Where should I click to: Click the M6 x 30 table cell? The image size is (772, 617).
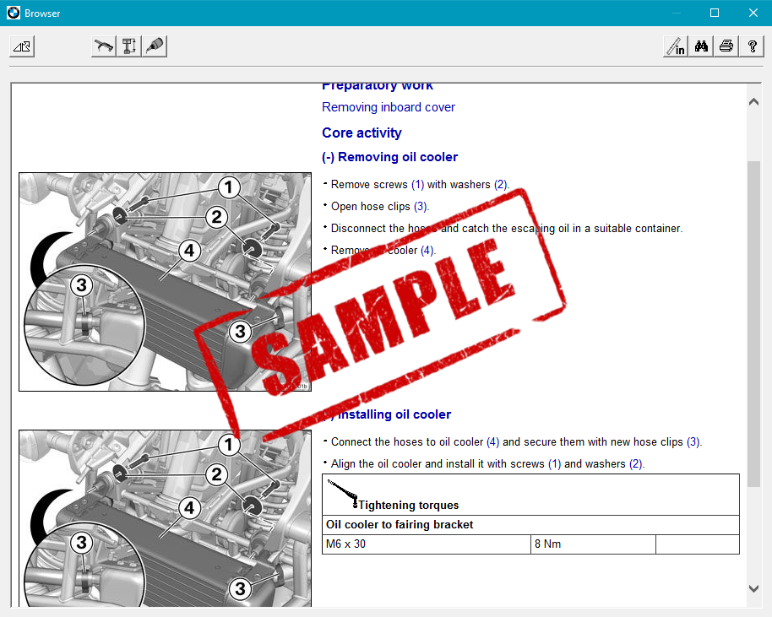(x=427, y=544)
